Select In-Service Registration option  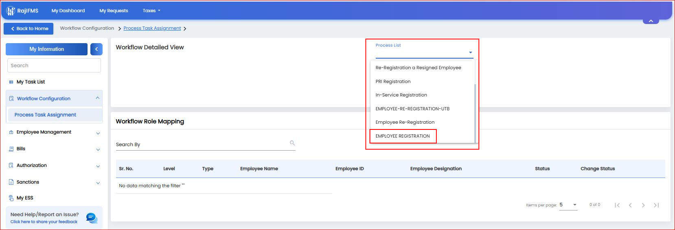[x=422, y=95]
